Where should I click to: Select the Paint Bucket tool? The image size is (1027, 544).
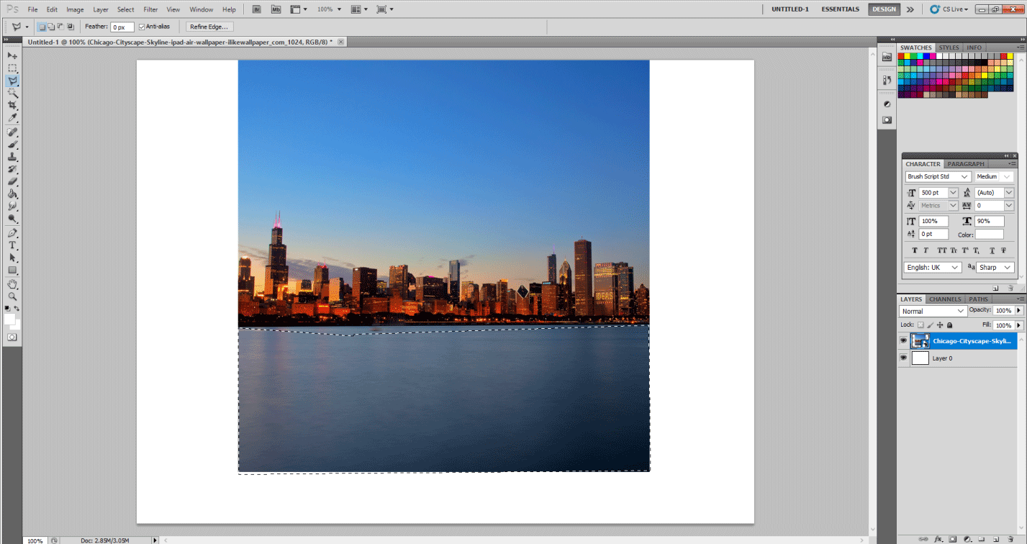point(12,194)
